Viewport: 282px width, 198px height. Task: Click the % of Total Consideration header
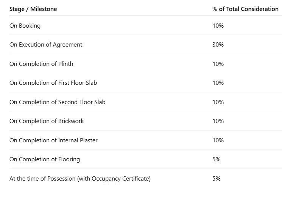click(245, 9)
